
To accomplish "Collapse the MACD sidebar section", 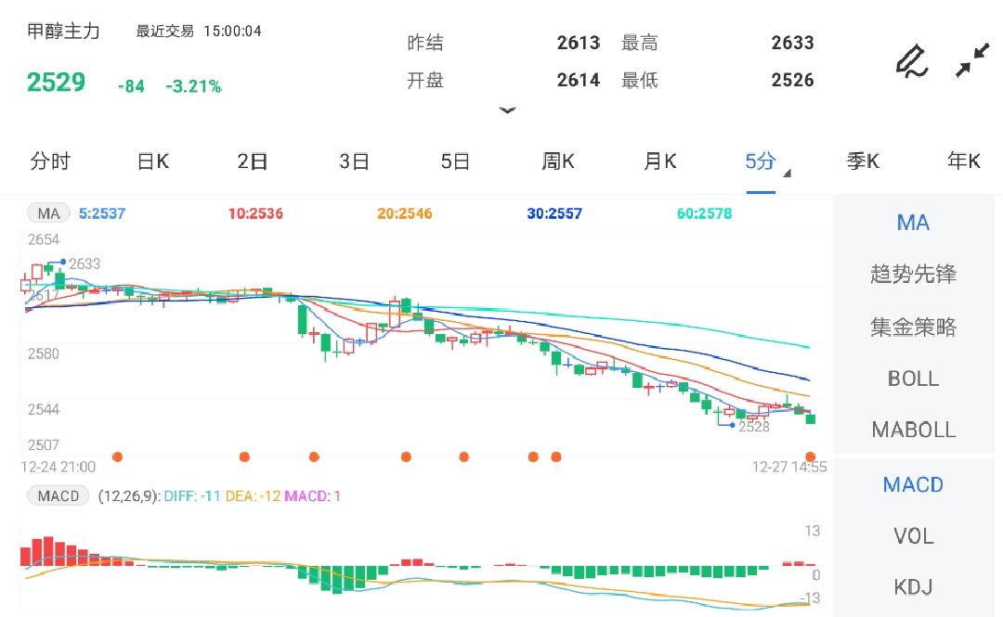I will tap(913, 483).
